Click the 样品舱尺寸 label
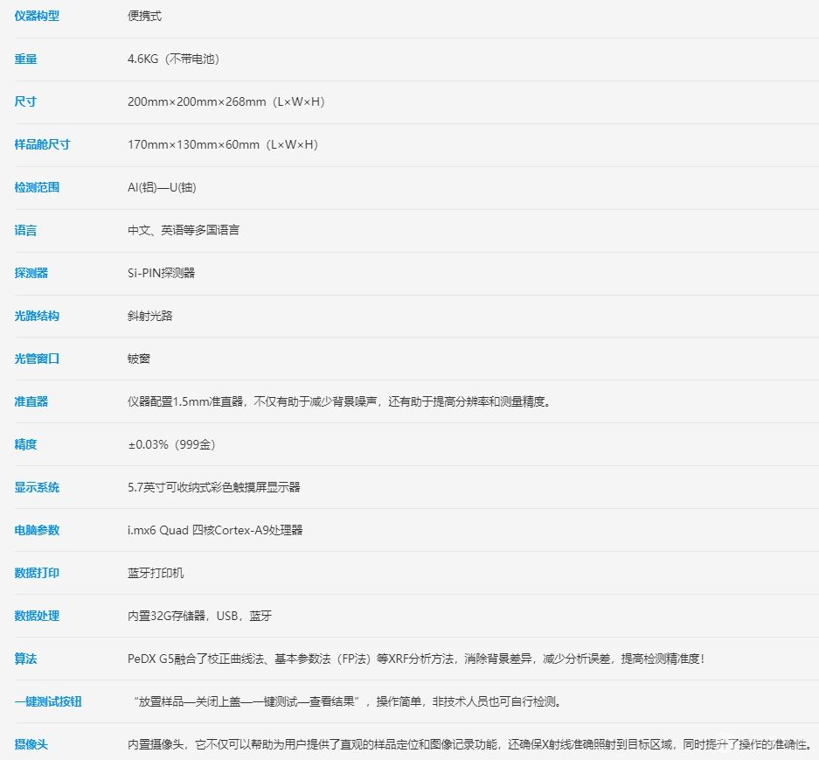Screen dimensions: 819x760 click(42, 145)
